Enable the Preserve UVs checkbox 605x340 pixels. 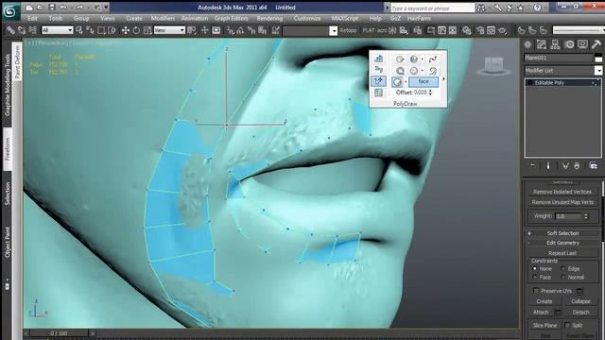pos(536,291)
